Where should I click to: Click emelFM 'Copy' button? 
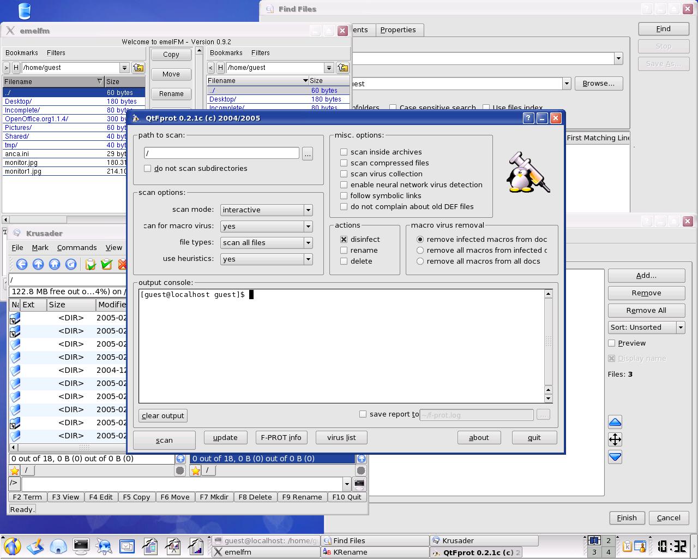(171, 55)
